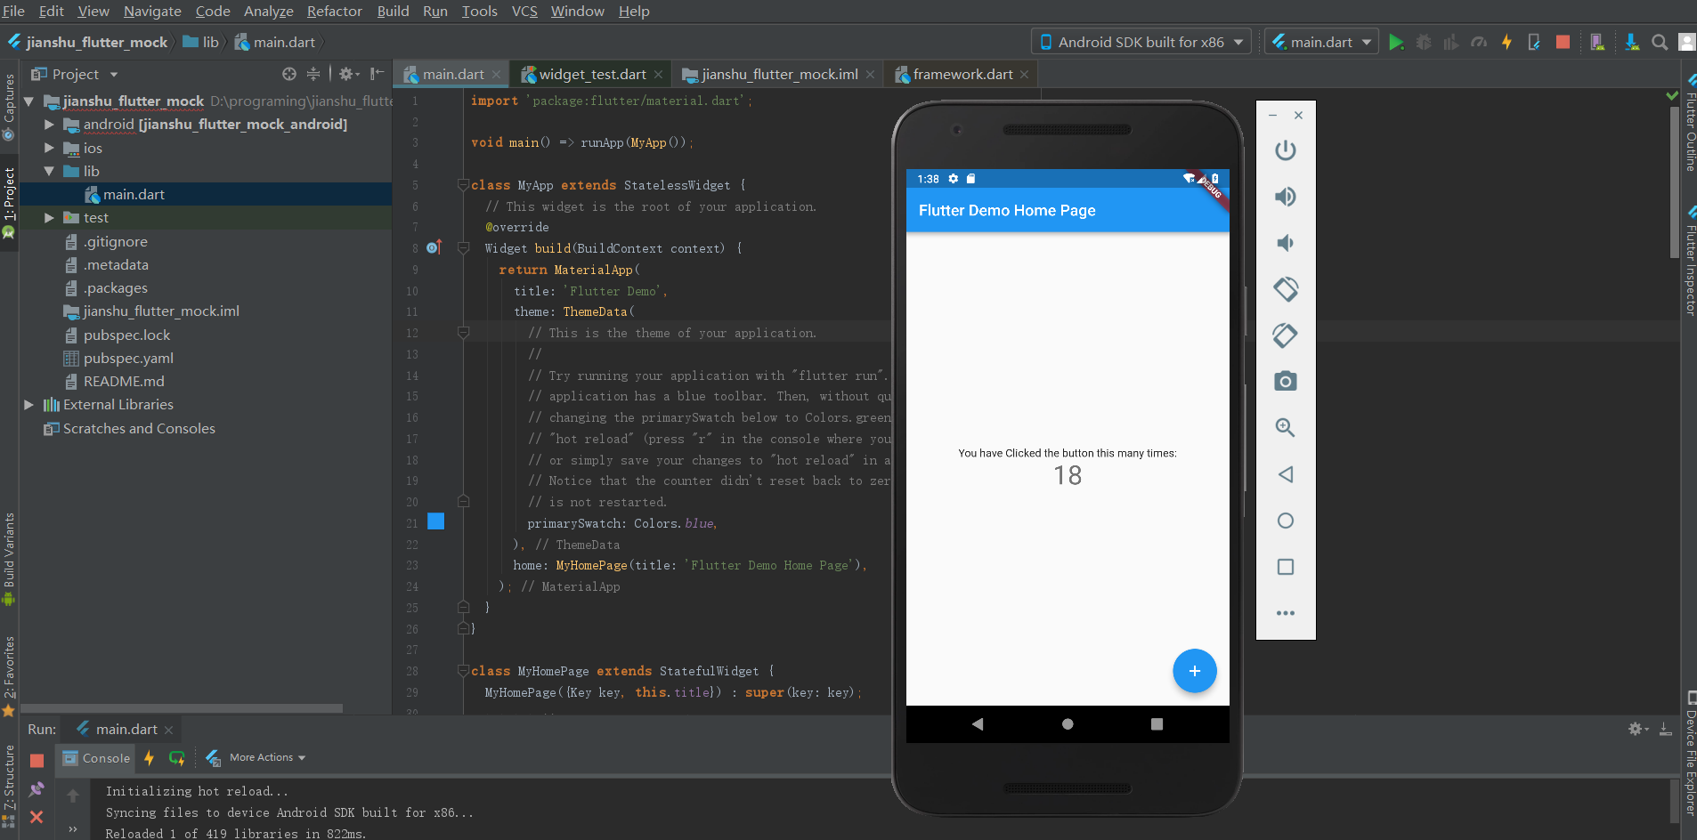
Task: Close the main.dart editor tab
Action: pos(497,75)
